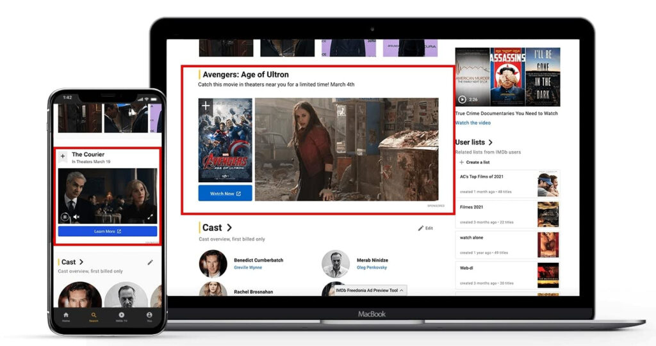Open the Oleg Penkovsky character link
The image size is (656, 346).
pos(372,267)
